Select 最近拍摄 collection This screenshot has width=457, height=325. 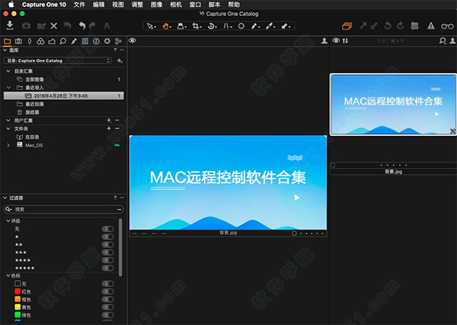pyautogui.click(x=34, y=104)
